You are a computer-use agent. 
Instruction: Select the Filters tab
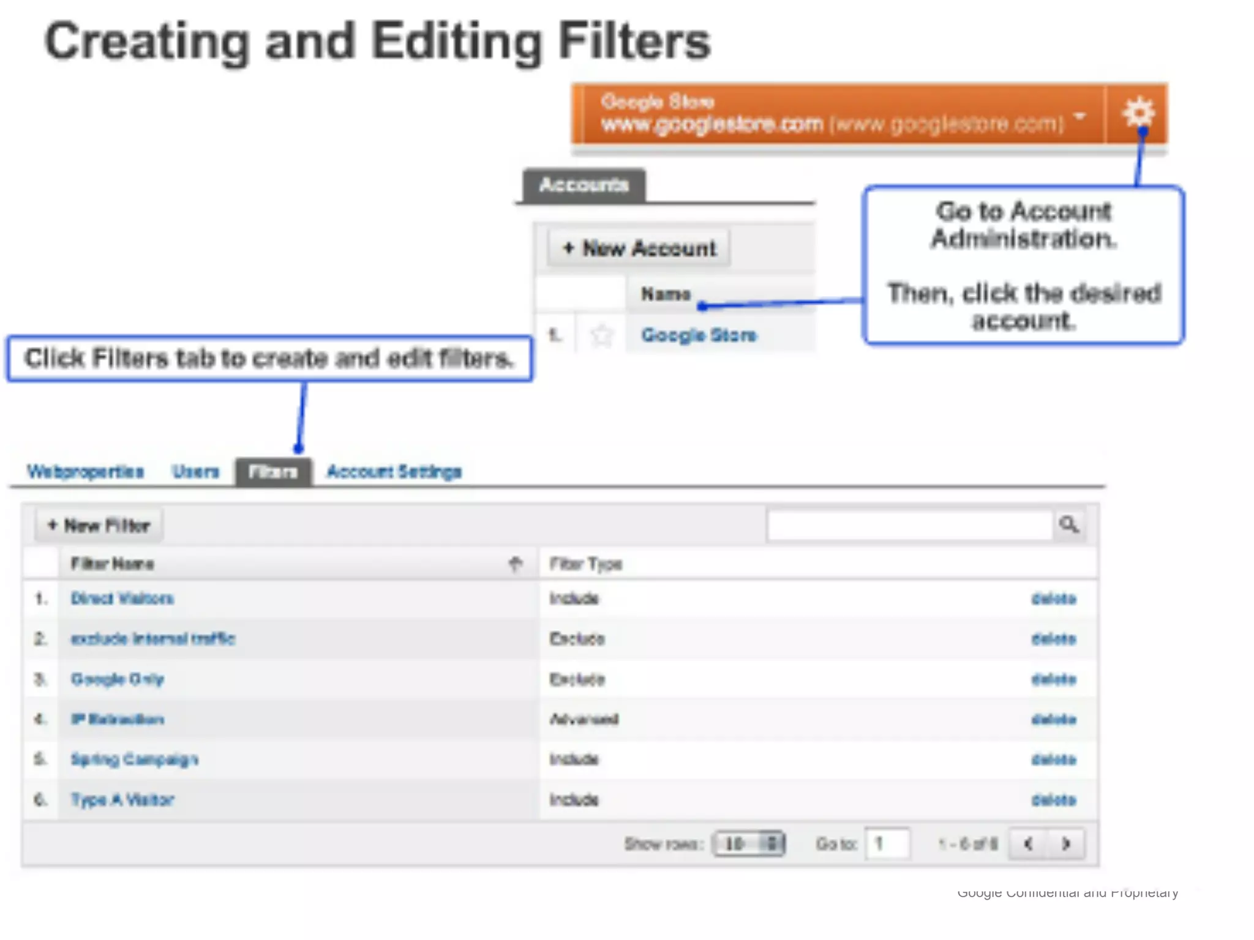point(273,472)
